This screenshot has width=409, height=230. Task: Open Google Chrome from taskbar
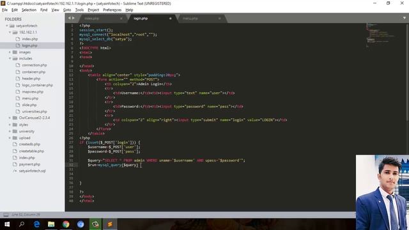click(66, 224)
